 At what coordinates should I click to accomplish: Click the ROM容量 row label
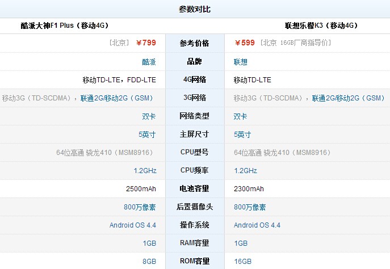pos(195,261)
